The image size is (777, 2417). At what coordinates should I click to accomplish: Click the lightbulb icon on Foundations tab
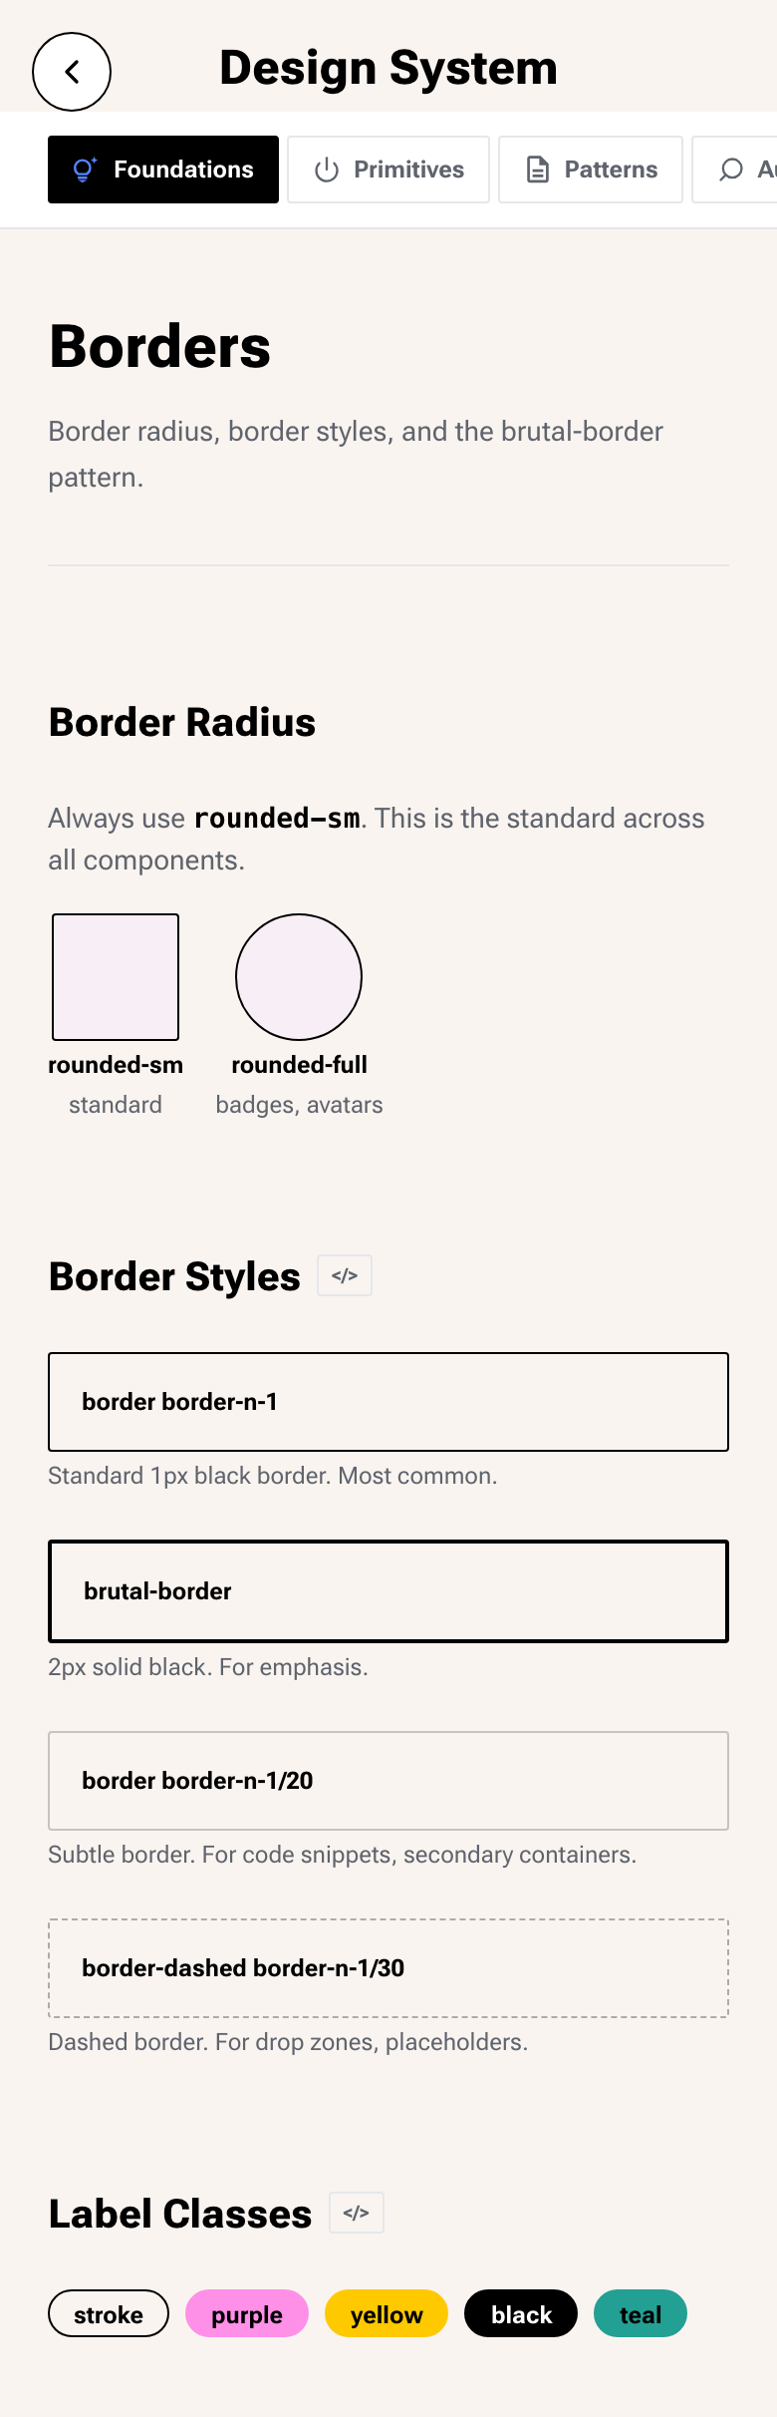pos(85,170)
